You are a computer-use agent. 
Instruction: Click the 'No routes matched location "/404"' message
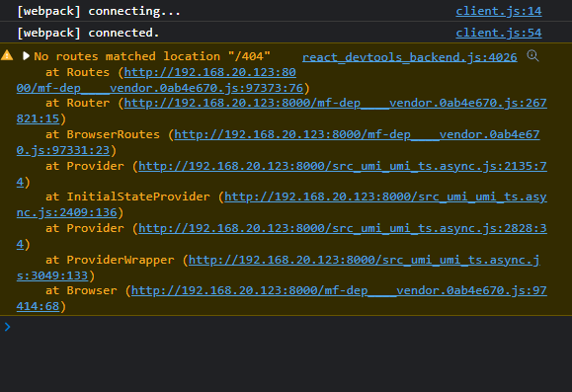click(x=152, y=56)
